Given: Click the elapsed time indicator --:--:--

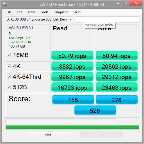Looking at the screenshot, I should [x=127, y=121].
